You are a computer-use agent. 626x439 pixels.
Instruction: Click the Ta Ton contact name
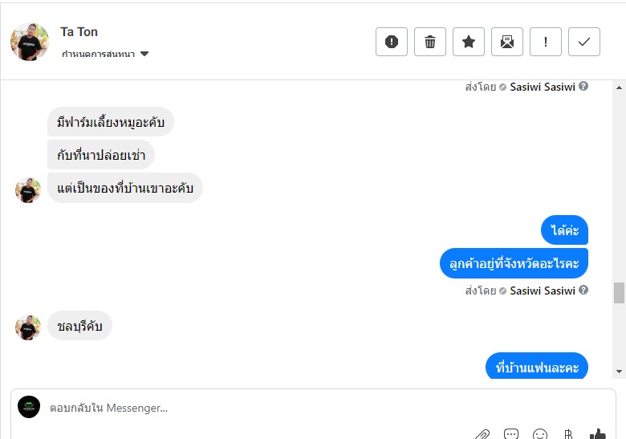79,32
